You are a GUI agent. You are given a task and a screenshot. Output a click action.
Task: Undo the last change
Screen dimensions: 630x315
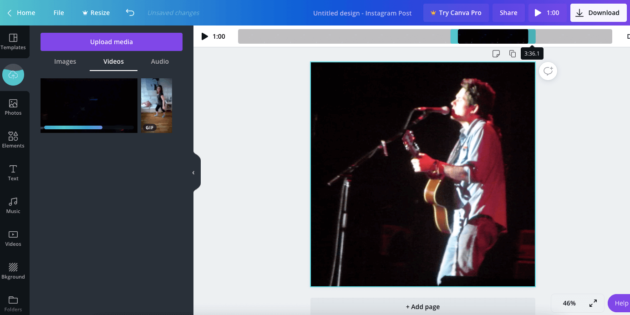pos(130,13)
